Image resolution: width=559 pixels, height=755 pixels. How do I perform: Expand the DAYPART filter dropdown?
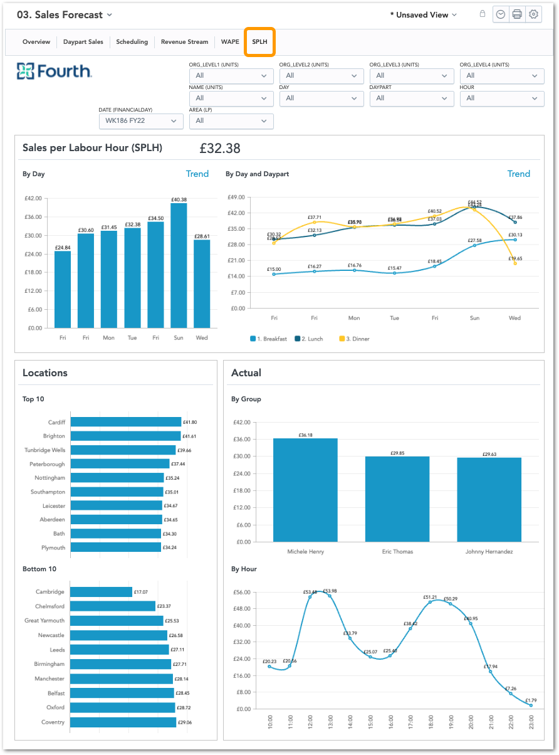411,98
